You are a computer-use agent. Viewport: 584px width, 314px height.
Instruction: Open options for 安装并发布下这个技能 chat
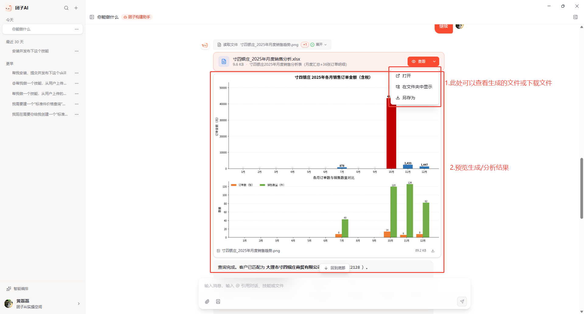(77, 51)
